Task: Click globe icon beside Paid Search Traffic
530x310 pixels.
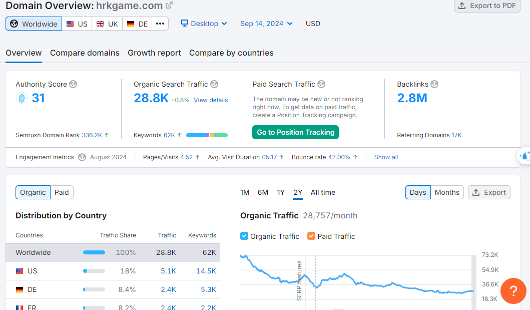Action: click(321, 84)
